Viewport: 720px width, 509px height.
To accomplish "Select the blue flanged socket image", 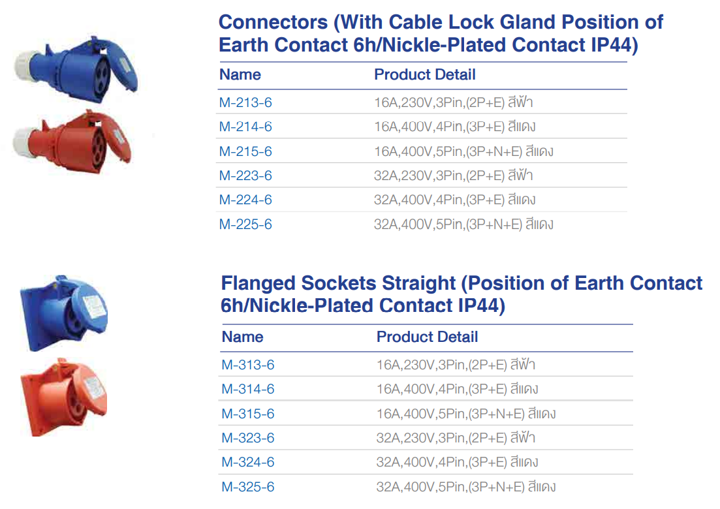I will pos(64,312).
